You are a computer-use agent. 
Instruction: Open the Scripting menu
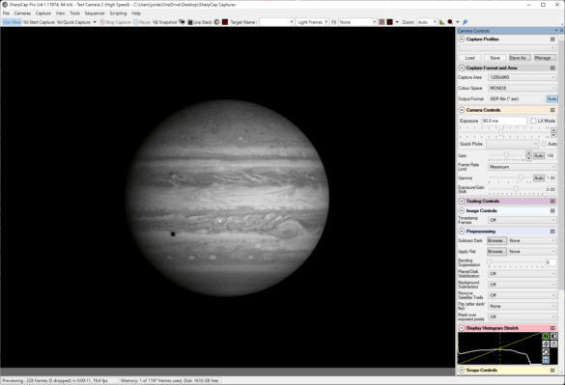tap(118, 14)
